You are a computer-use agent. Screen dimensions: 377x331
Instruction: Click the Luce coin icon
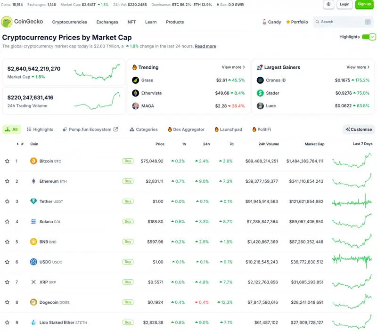point(260,106)
